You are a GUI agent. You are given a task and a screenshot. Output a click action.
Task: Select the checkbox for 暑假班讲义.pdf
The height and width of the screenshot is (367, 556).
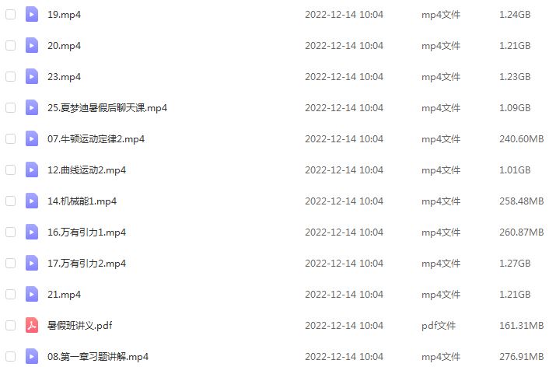pyautogui.click(x=11, y=325)
